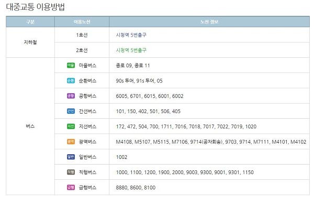Click the gray 직행버스 badge icon

[x=71, y=172]
